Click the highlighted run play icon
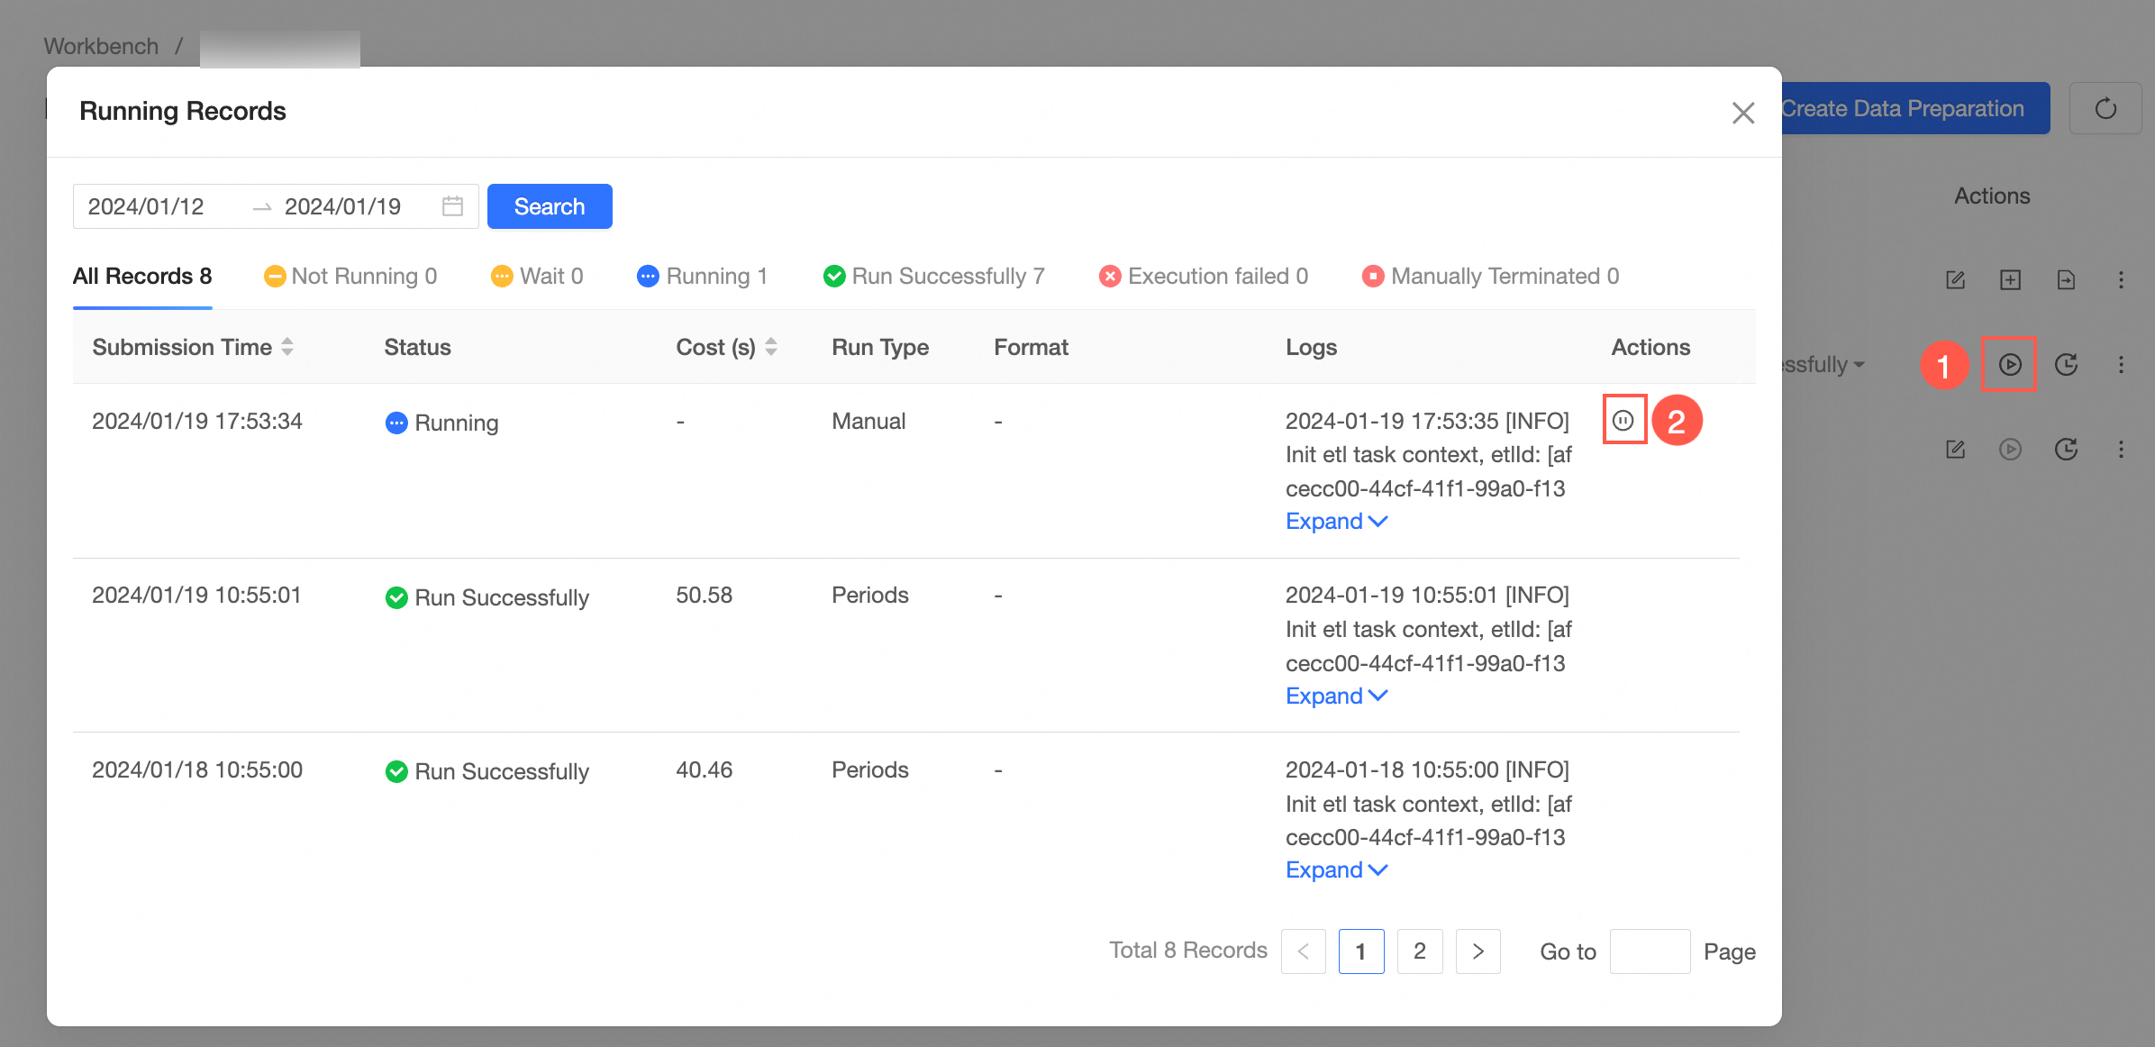2155x1047 pixels. 2009,364
